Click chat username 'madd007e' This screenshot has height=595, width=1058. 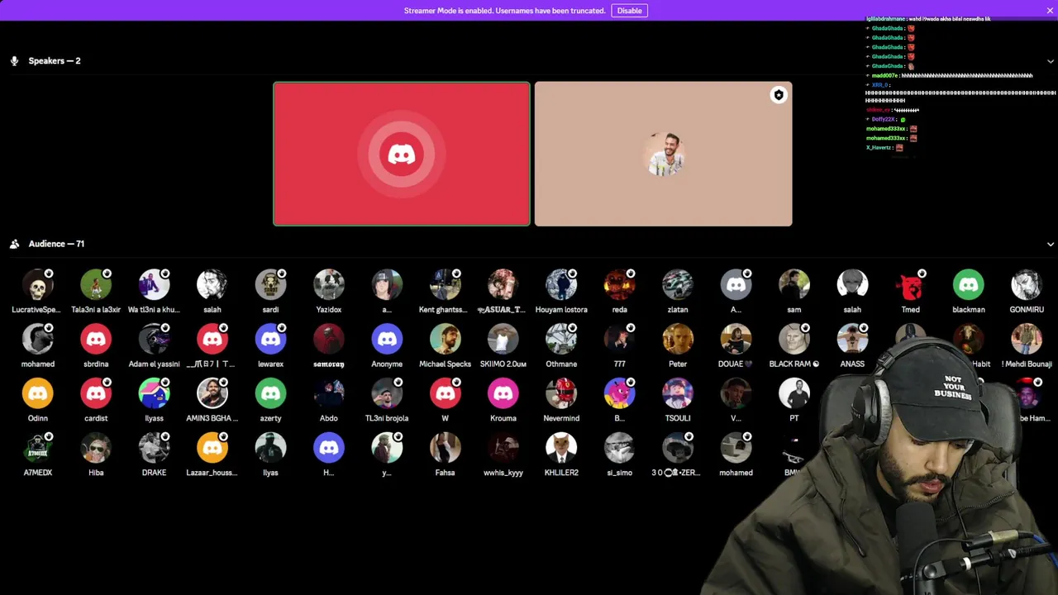click(884, 76)
